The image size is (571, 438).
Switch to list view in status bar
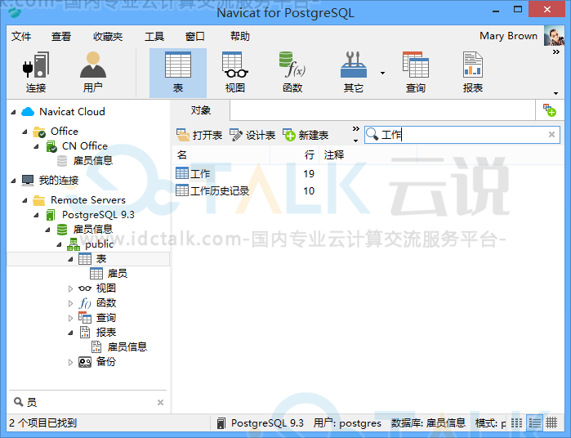point(534,423)
